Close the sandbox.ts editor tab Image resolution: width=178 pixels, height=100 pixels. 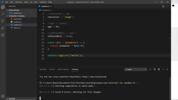pyautogui.click(x=51, y=6)
